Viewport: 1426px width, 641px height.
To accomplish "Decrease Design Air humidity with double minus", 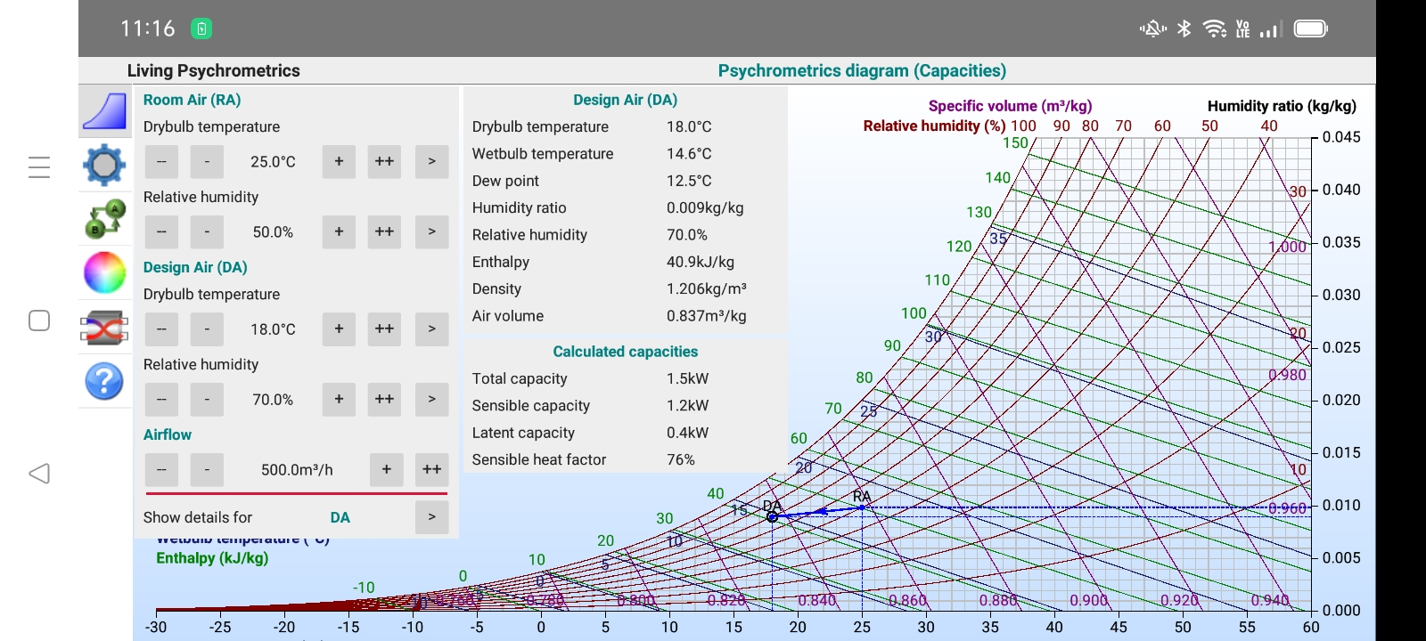I will pos(161,399).
